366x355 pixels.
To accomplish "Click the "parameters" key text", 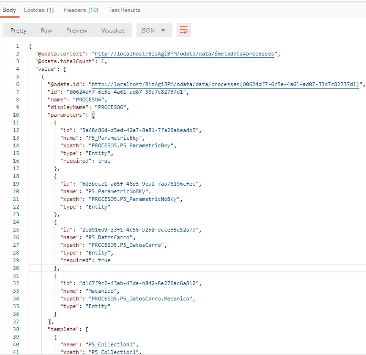I will [66, 115].
